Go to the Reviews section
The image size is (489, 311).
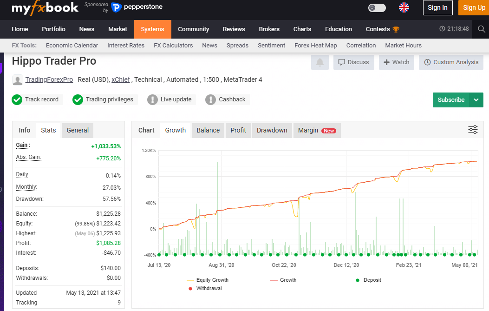click(x=234, y=29)
